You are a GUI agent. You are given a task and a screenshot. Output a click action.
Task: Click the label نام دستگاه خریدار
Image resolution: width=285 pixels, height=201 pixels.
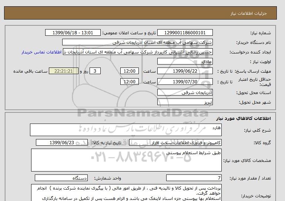254,42
